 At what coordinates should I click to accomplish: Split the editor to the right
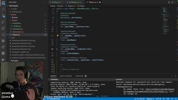pyautogui.click(x=172, y=2)
